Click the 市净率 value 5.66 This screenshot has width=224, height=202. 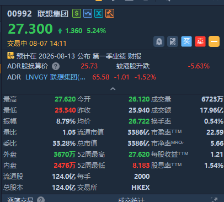pyautogui.click(x=217, y=143)
